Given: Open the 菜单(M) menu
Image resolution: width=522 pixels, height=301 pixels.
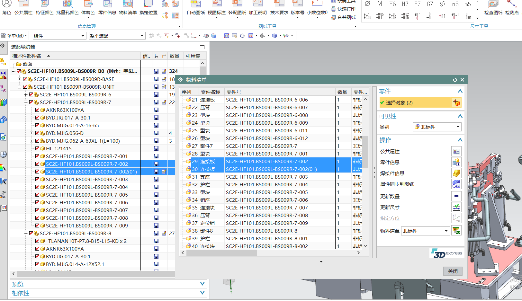Looking at the screenshot, I should pyautogui.click(x=14, y=36).
